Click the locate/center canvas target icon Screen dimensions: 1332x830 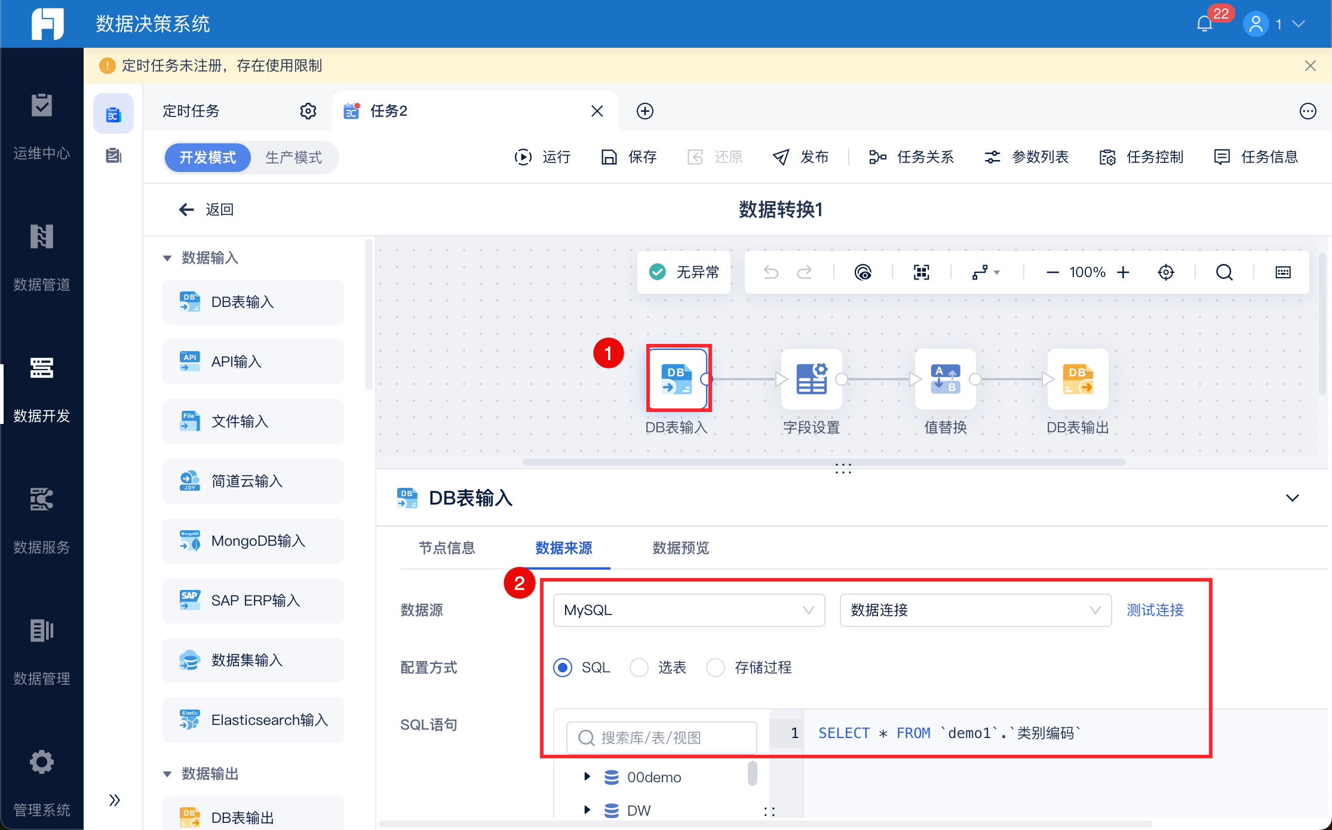tap(1165, 272)
